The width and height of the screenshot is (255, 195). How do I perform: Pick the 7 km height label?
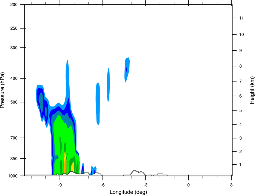pyautogui.click(x=240, y=81)
